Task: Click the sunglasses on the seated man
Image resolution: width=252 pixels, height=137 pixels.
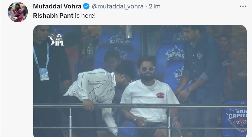Action: point(148,69)
